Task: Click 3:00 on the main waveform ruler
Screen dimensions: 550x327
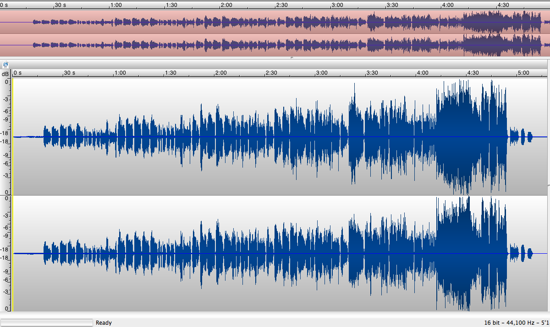Action: point(322,73)
